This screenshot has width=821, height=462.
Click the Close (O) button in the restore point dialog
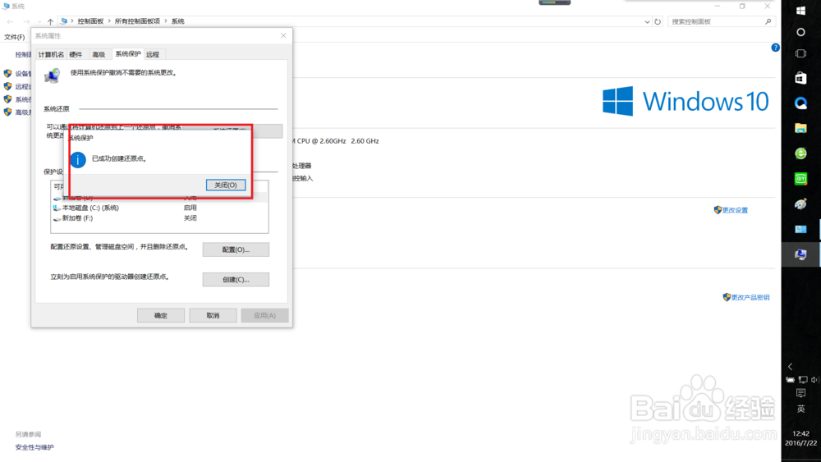click(x=226, y=185)
